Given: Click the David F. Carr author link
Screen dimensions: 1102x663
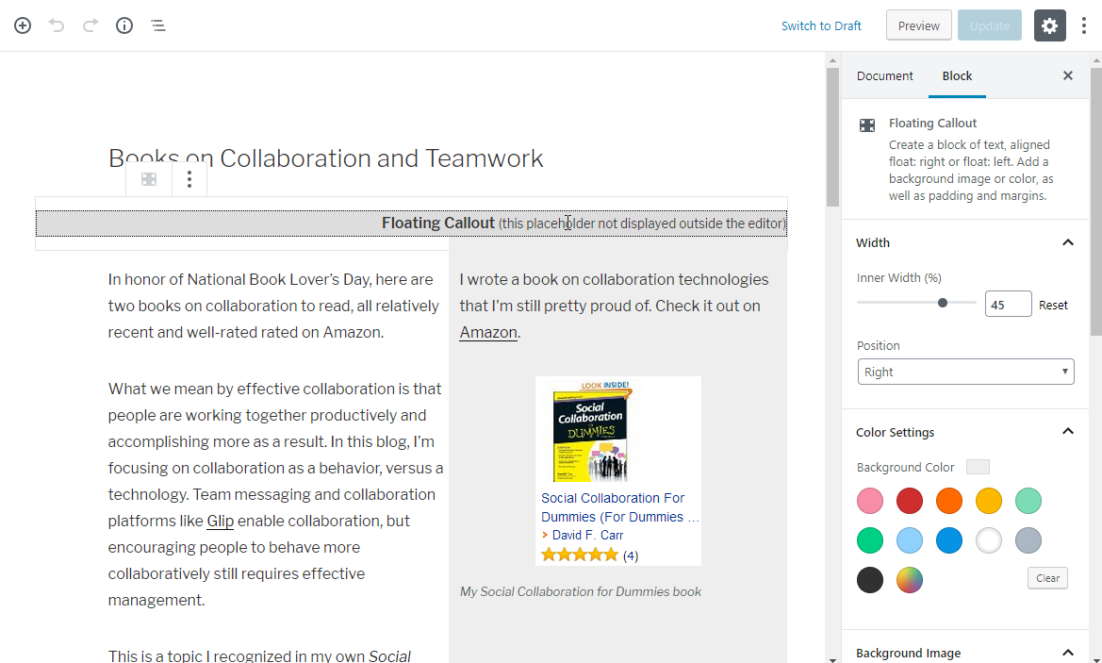Looking at the screenshot, I should pyautogui.click(x=587, y=535).
